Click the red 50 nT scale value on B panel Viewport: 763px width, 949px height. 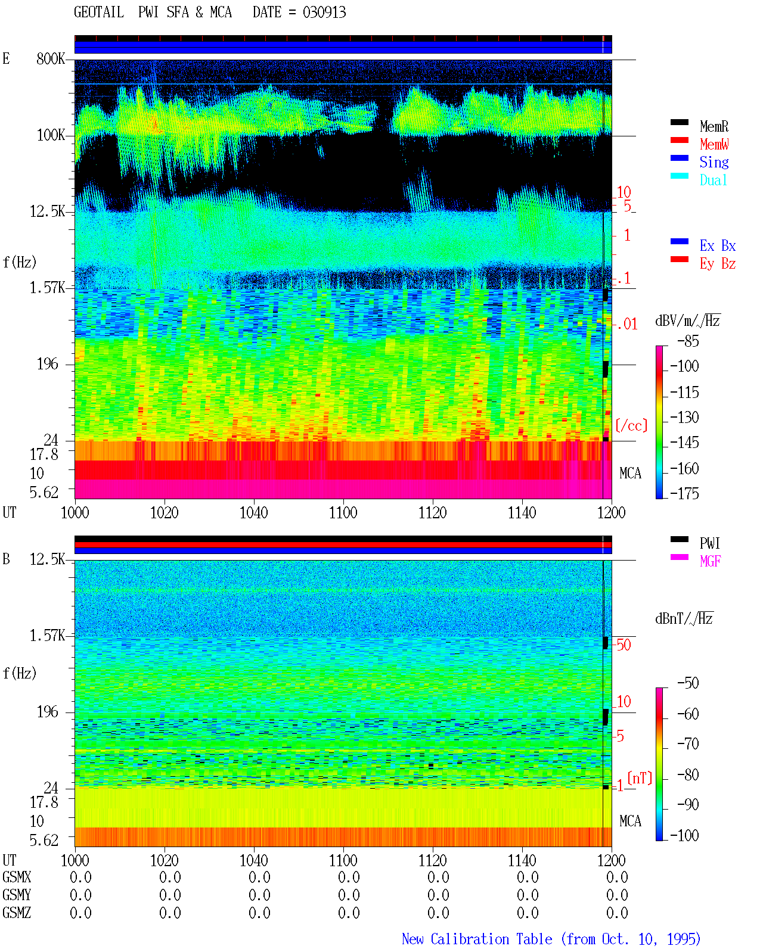[x=624, y=645]
